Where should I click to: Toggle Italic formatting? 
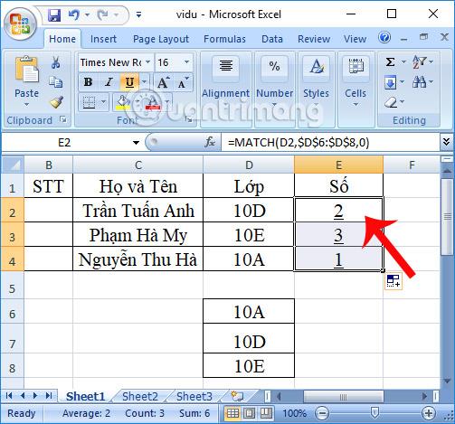[109, 82]
